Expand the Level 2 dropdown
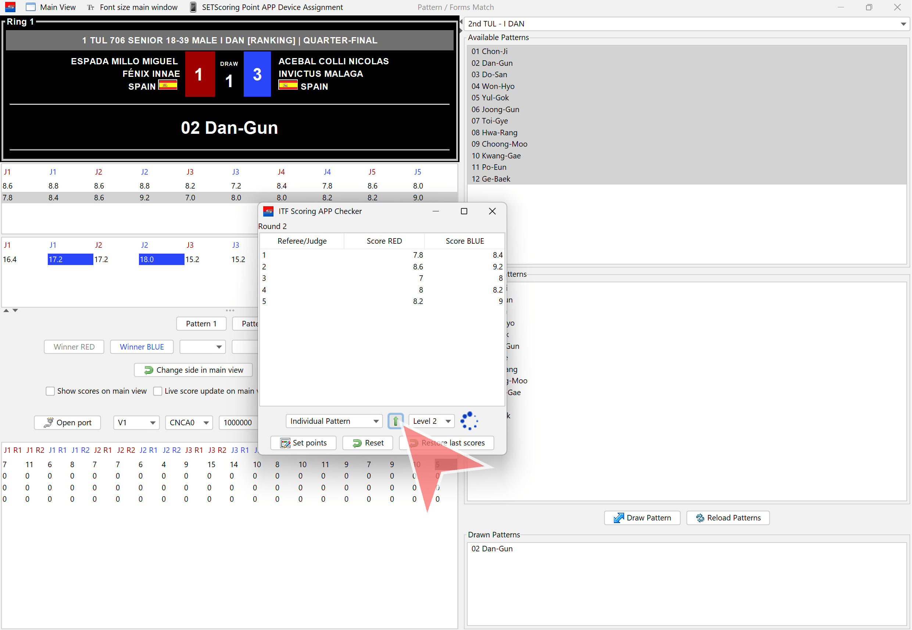Viewport: 912px width, 630px height. 448,421
